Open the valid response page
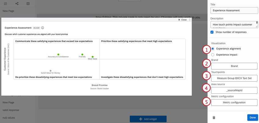Image resolution: width=259 pixels, height=123 pixels. (11, 110)
